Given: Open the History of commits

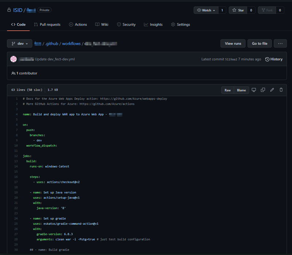Looking at the screenshot, I should [x=274, y=59].
